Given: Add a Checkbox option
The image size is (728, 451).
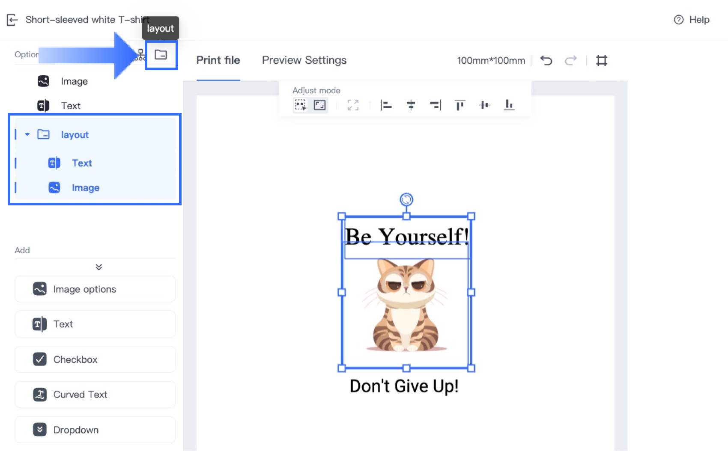Looking at the screenshot, I should pos(95,359).
